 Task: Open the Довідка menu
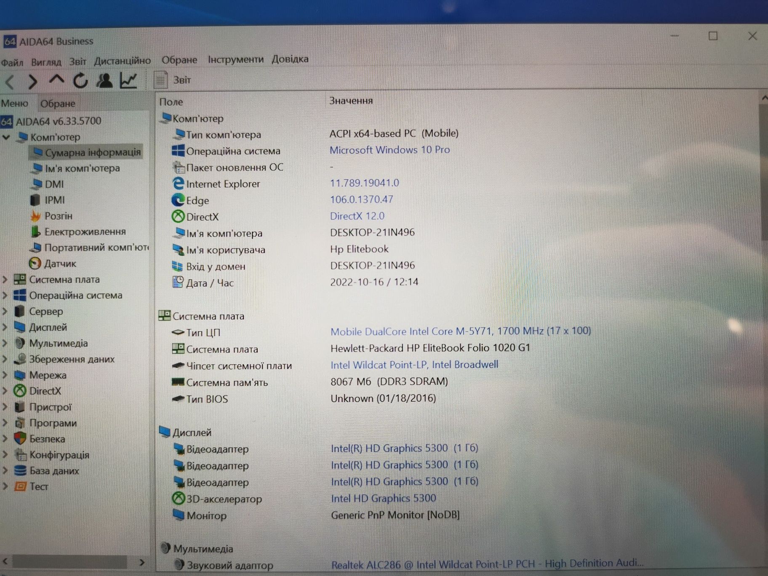pyautogui.click(x=290, y=59)
